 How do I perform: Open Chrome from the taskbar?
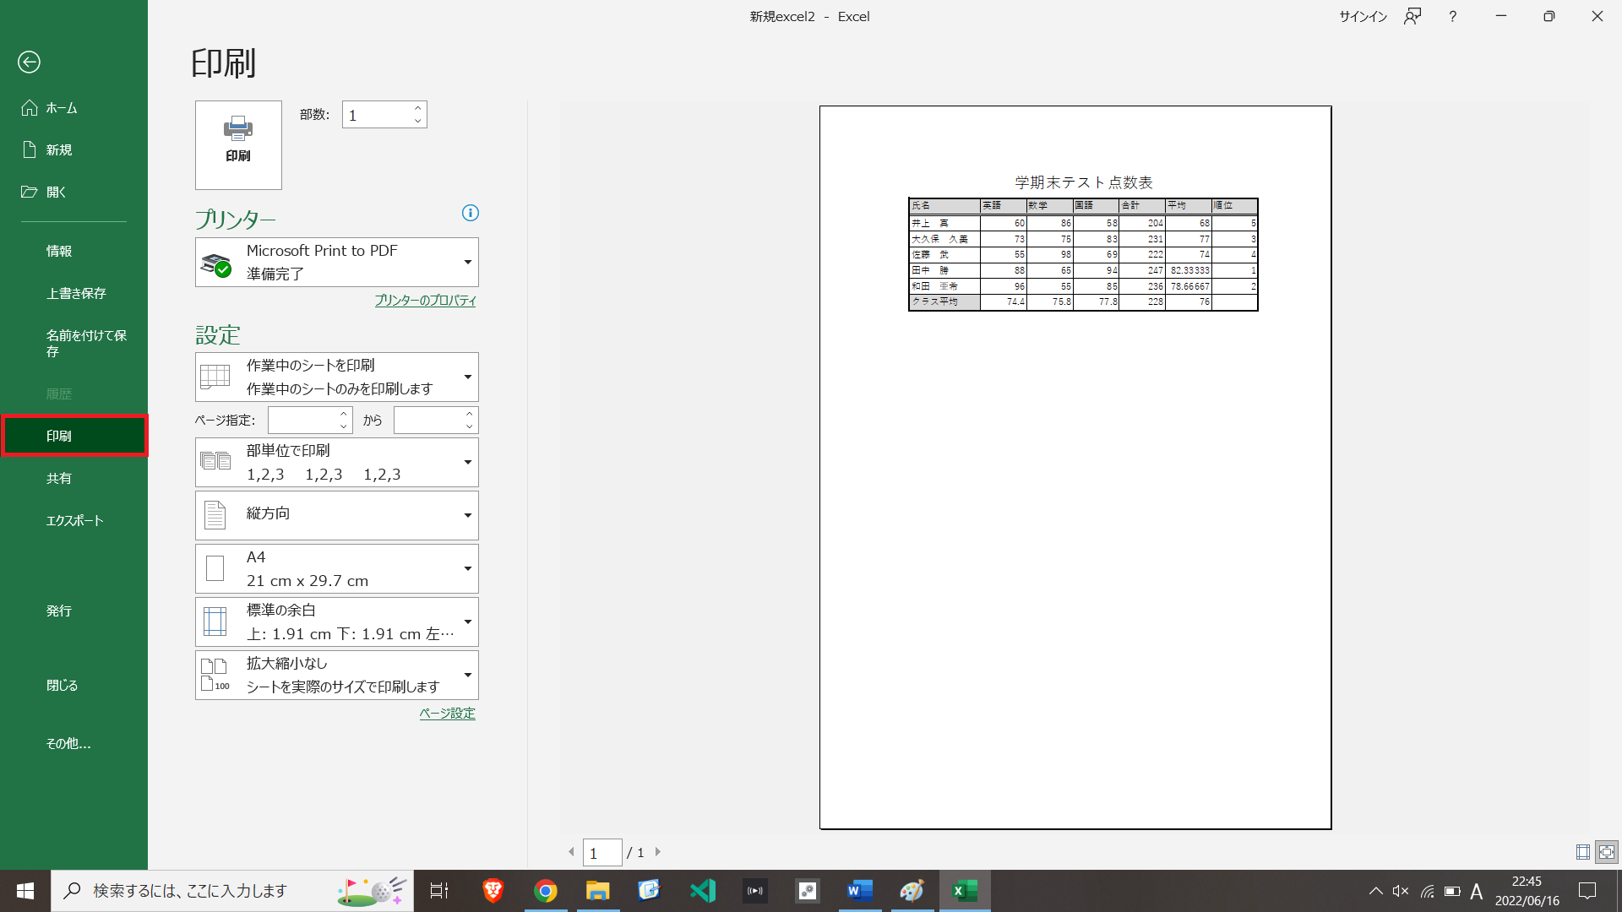tap(546, 891)
